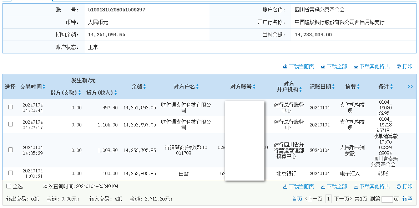Check the 全选 select-all checkbox
419x208 pixels.
pyautogui.click(x=9, y=186)
